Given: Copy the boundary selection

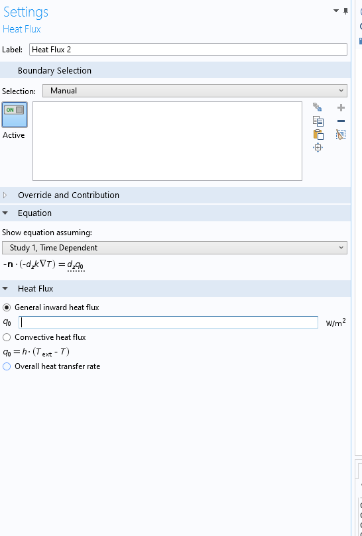Looking at the screenshot, I should (x=318, y=121).
